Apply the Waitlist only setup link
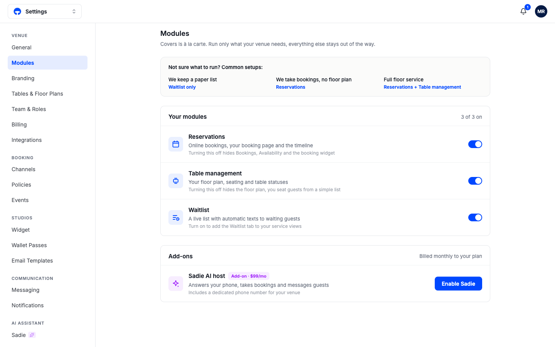 tap(182, 87)
